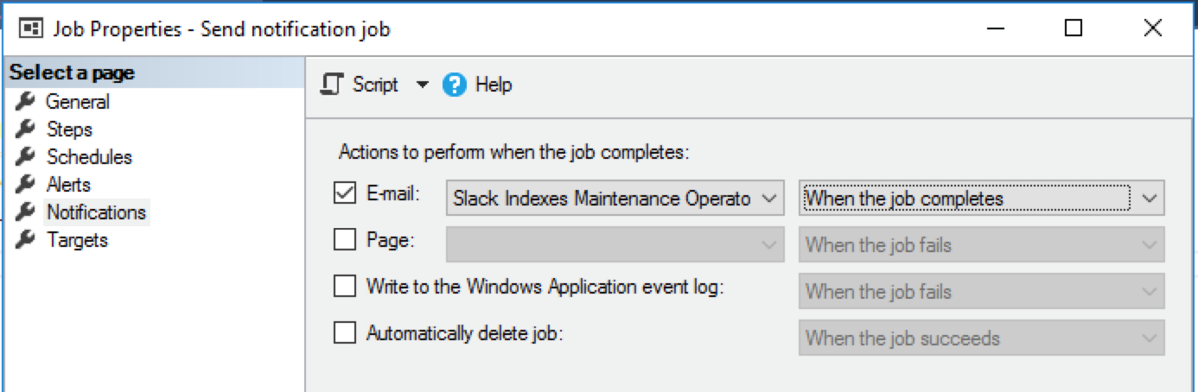This screenshot has width=1198, height=392.
Task: Click the blue Help question mark icon
Action: pyautogui.click(x=455, y=85)
